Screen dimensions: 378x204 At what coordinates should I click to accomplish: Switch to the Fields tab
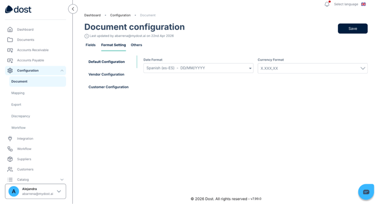90,45
